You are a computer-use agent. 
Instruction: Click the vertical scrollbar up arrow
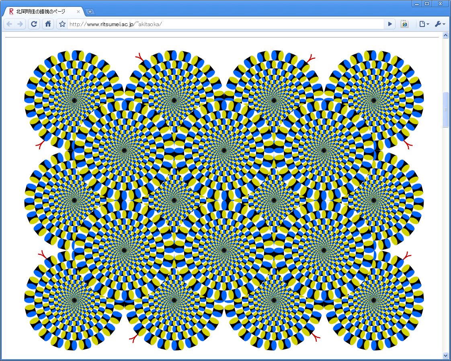(x=445, y=35)
